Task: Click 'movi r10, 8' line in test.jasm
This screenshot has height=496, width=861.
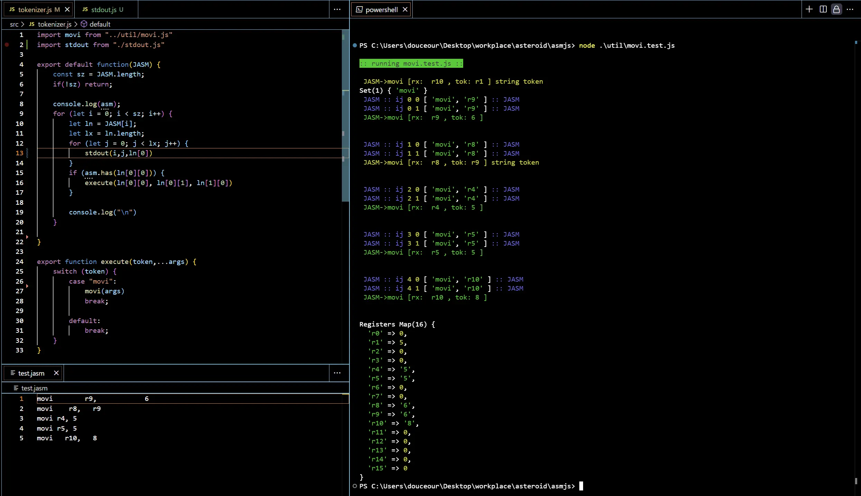Action: tap(67, 438)
